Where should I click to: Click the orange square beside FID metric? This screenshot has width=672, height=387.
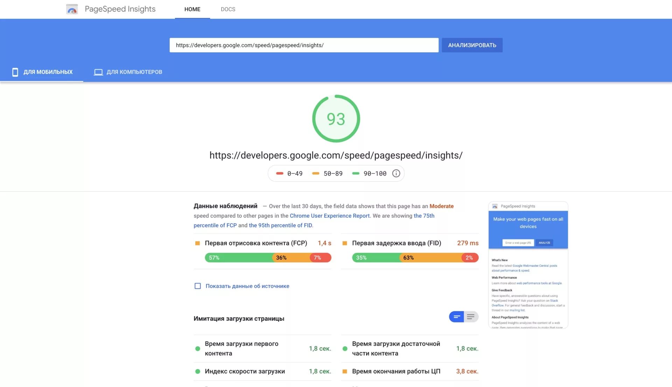pyautogui.click(x=345, y=243)
